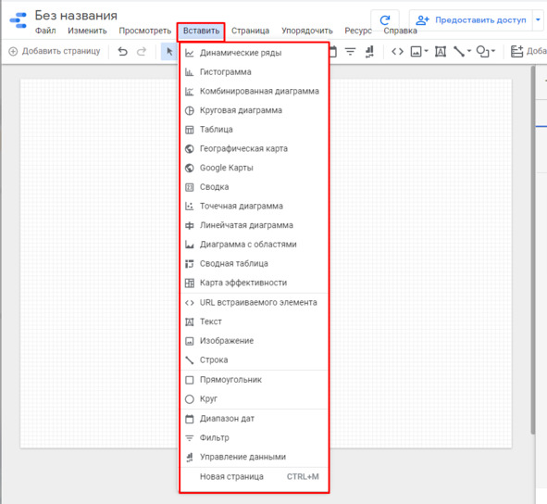Click the undo arrow icon
Screen dimensions: 547x504
pyautogui.click(x=122, y=51)
